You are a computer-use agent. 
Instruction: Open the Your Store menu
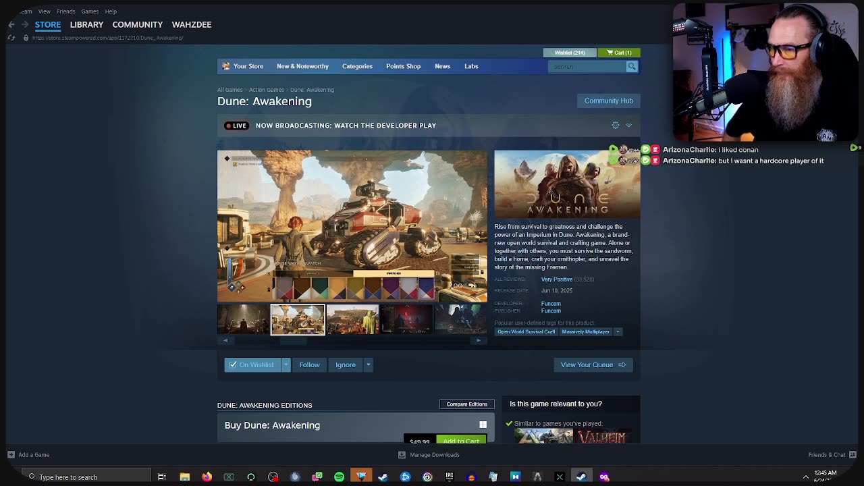[248, 66]
